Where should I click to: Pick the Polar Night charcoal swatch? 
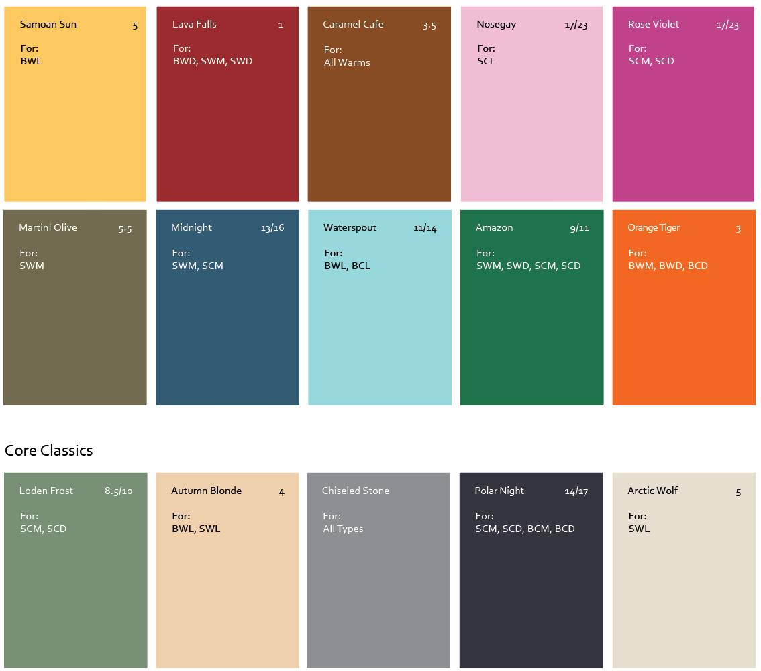point(531,570)
